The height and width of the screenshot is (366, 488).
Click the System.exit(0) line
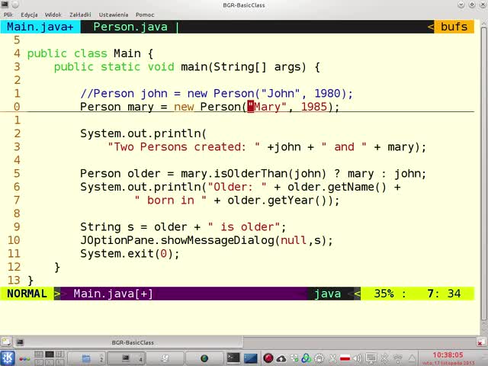pos(130,254)
